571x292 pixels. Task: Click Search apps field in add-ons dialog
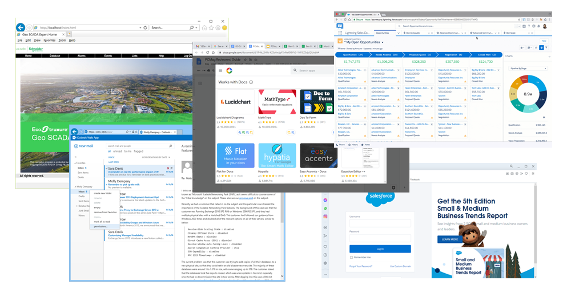[312, 70]
